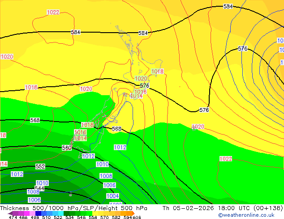Click legend value 582
Image resolution: width=284 pixels, height=219 pixels.
pyautogui.click(x=116, y=217)
